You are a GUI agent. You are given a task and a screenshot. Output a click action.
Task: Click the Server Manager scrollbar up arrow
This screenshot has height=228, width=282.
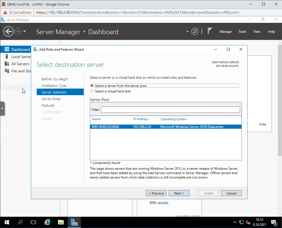click(x=280, y=43)
